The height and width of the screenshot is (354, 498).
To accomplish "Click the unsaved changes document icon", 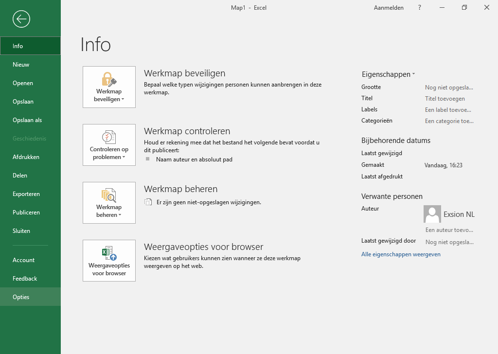I will click(148, 202).
